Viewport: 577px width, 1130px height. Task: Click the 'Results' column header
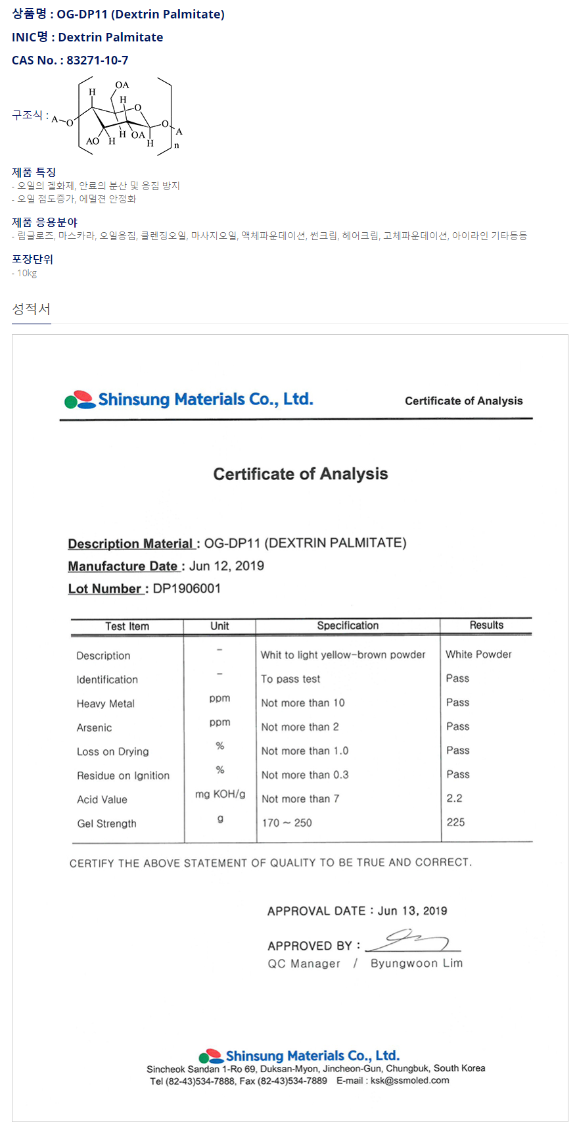486,626
